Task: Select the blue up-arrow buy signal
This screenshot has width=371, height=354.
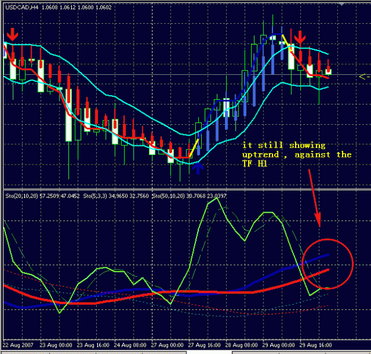Action: pos(198,168)
